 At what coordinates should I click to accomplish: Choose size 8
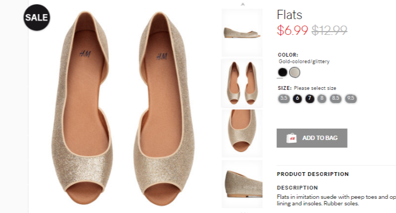pos(322,99)
